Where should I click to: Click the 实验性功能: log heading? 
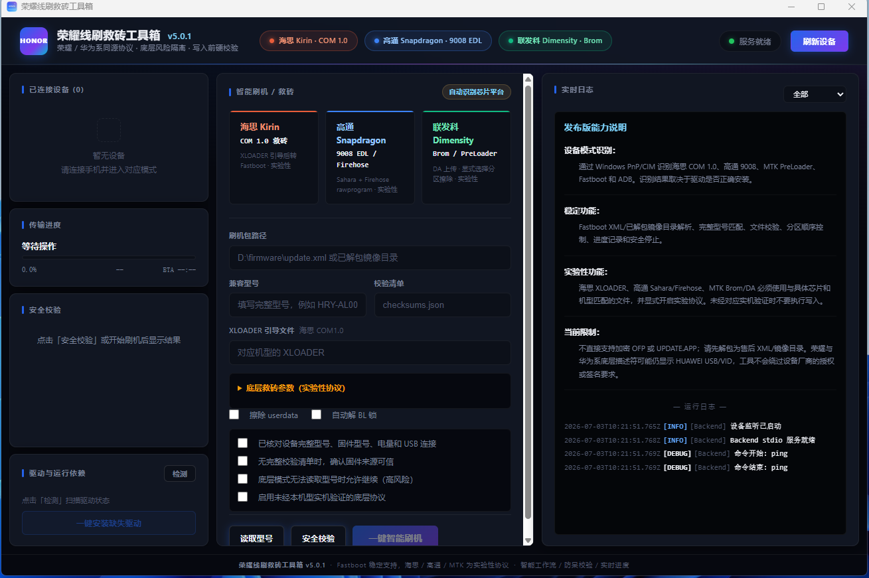(586, 271)
